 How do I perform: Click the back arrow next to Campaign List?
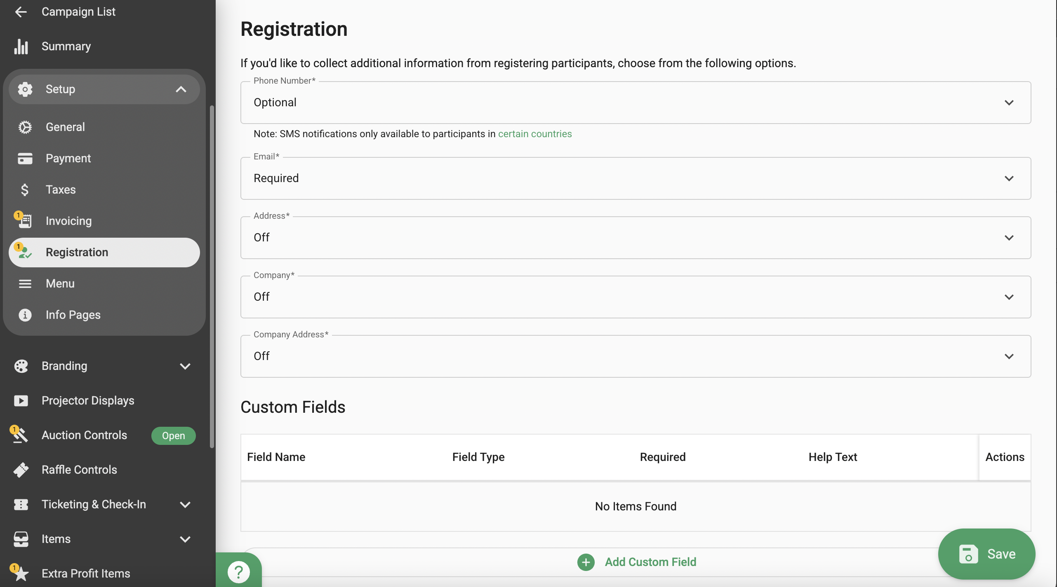click(21, 12)
